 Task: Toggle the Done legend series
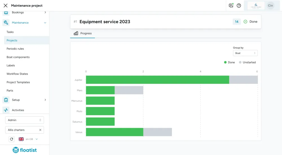[229, 62]
